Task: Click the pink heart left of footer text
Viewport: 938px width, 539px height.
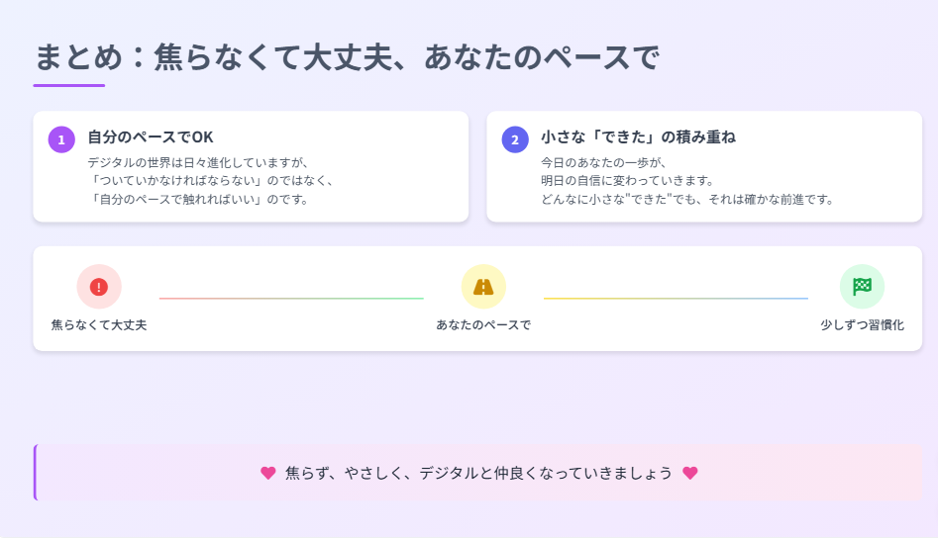Action: tap(267, 473)
